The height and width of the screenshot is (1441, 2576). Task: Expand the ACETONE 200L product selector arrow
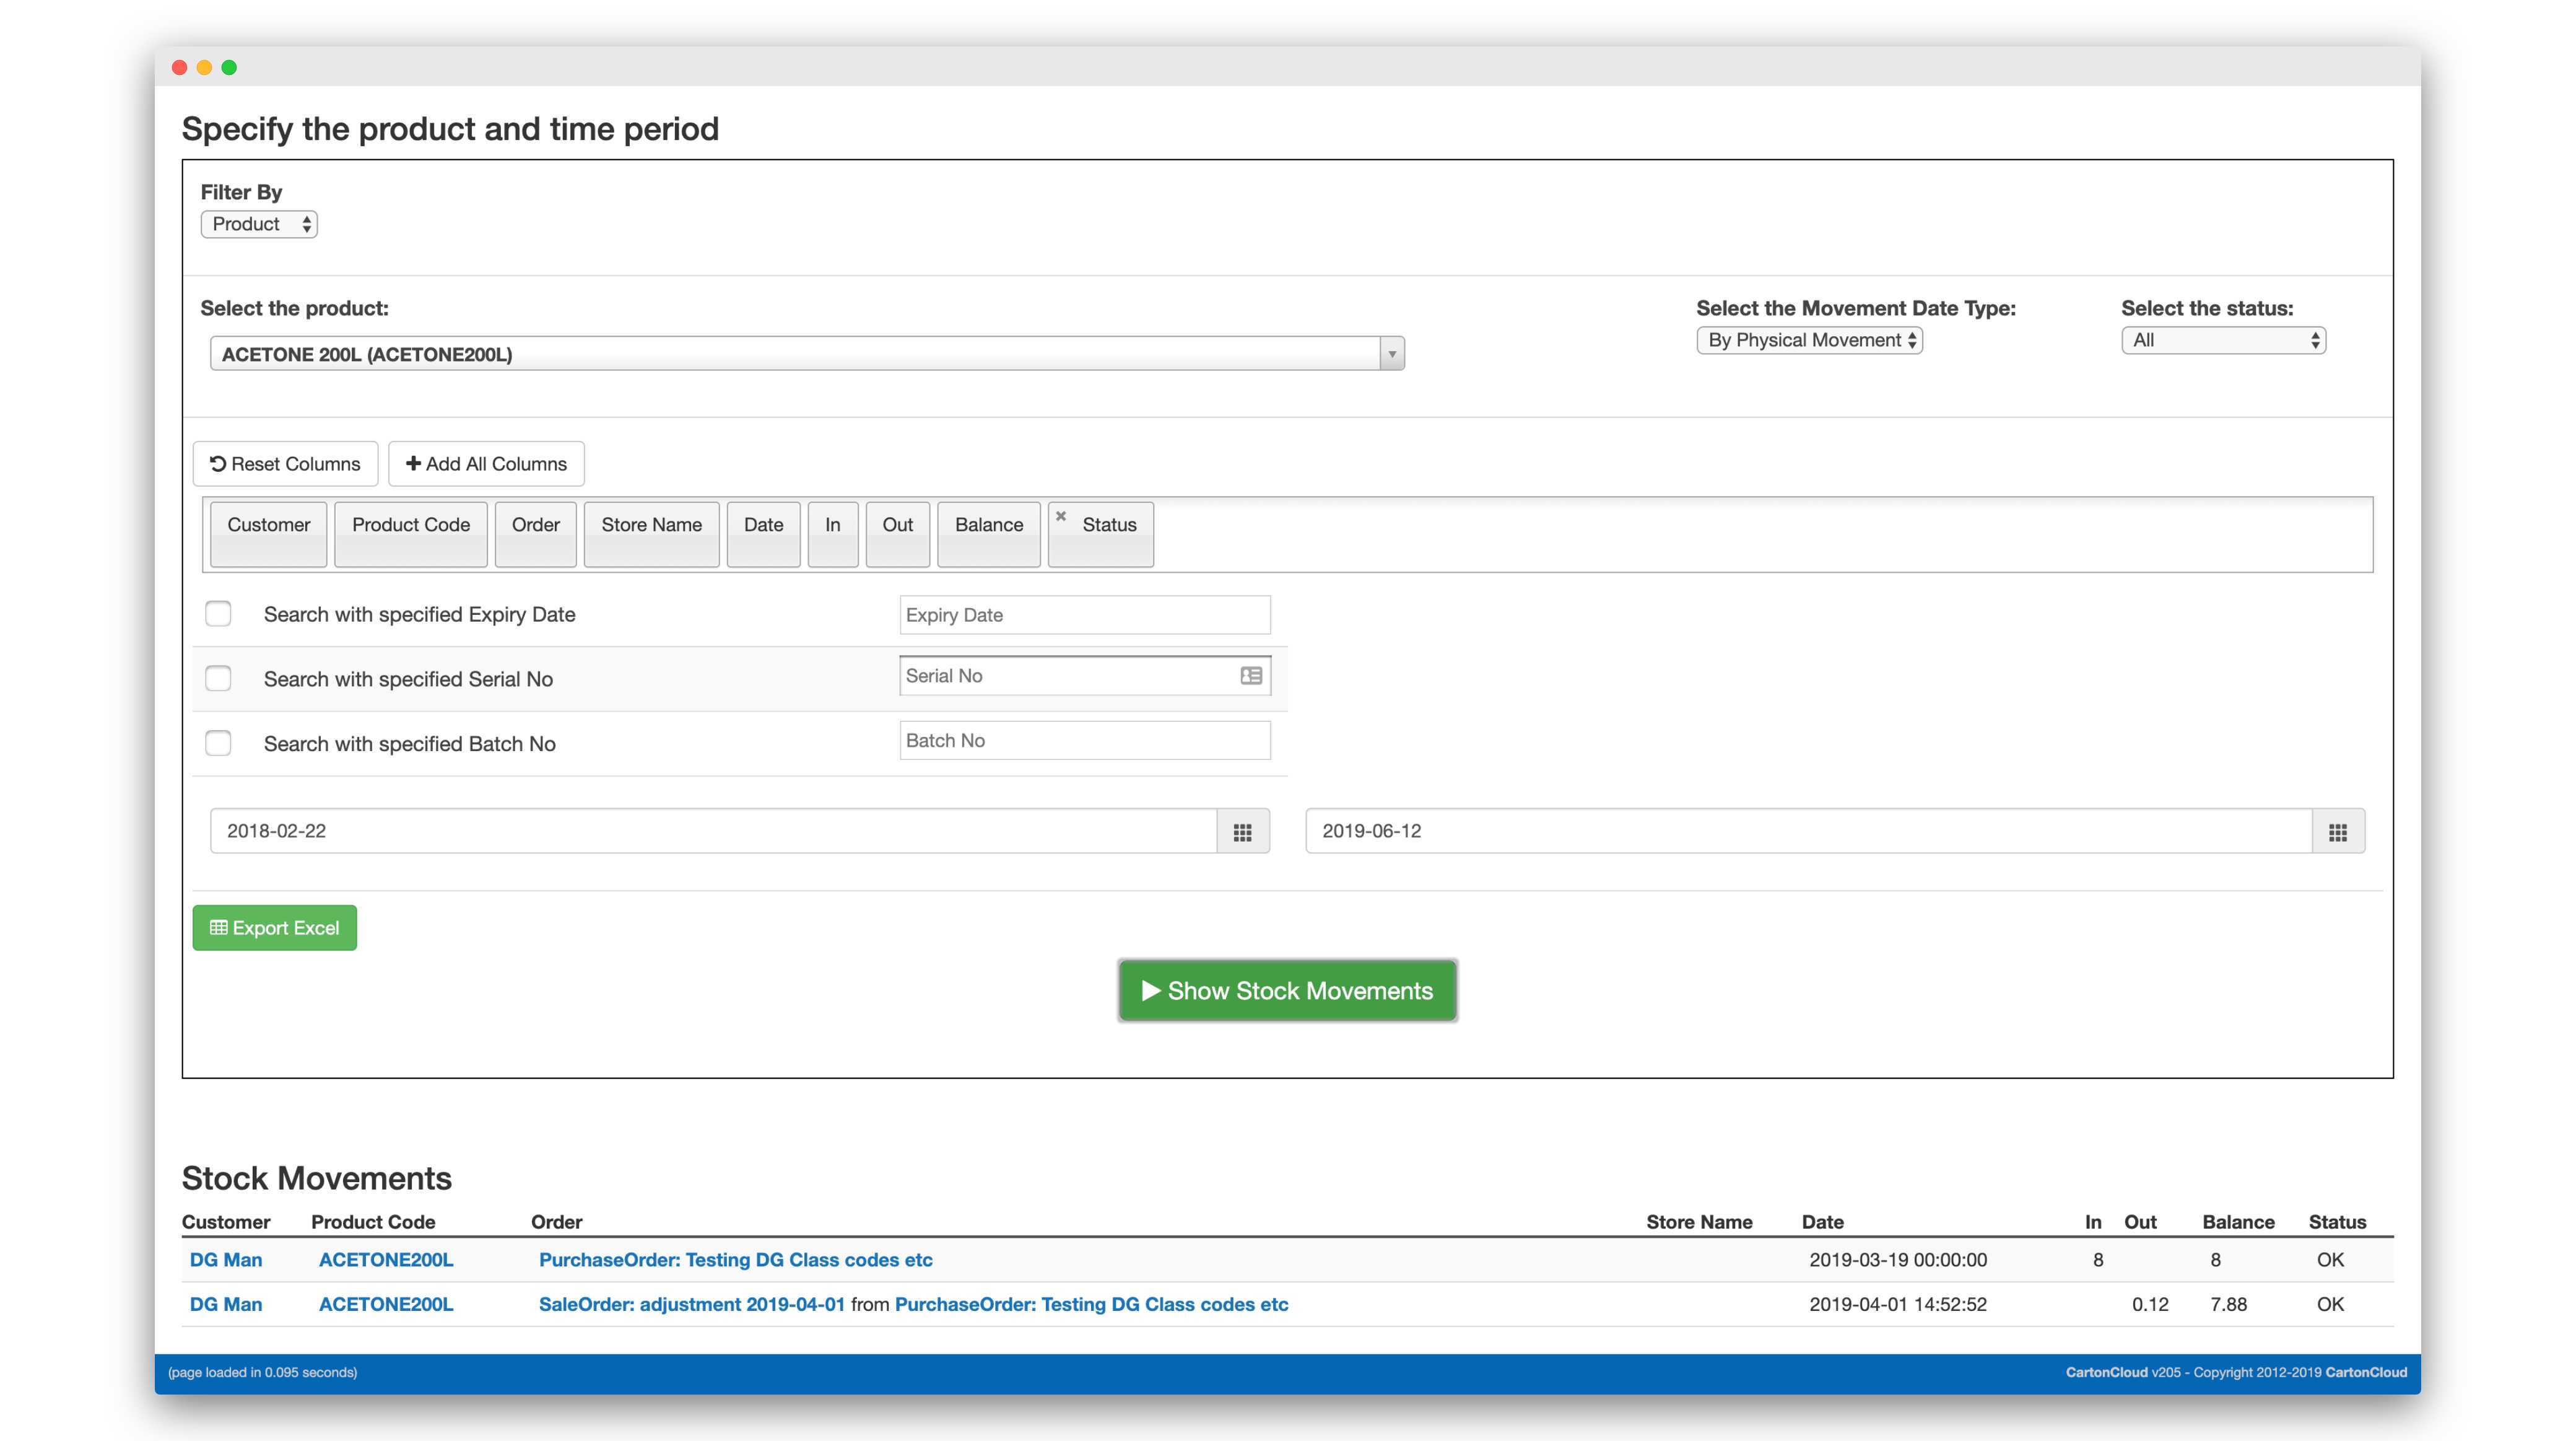1391,354
